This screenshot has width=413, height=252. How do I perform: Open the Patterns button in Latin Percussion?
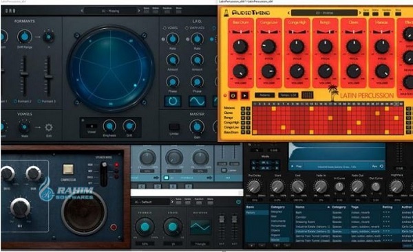click(x=265, y=95)
